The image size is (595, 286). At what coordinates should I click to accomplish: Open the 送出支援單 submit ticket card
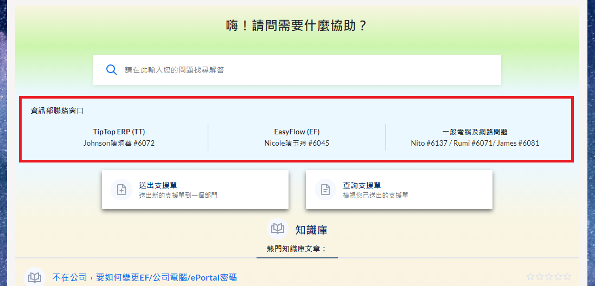[195, 190]
